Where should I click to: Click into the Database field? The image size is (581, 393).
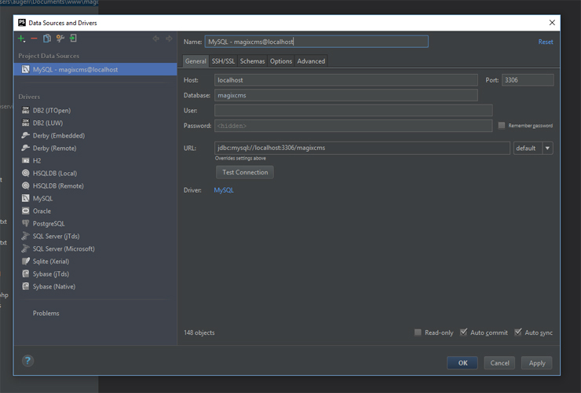346,95
